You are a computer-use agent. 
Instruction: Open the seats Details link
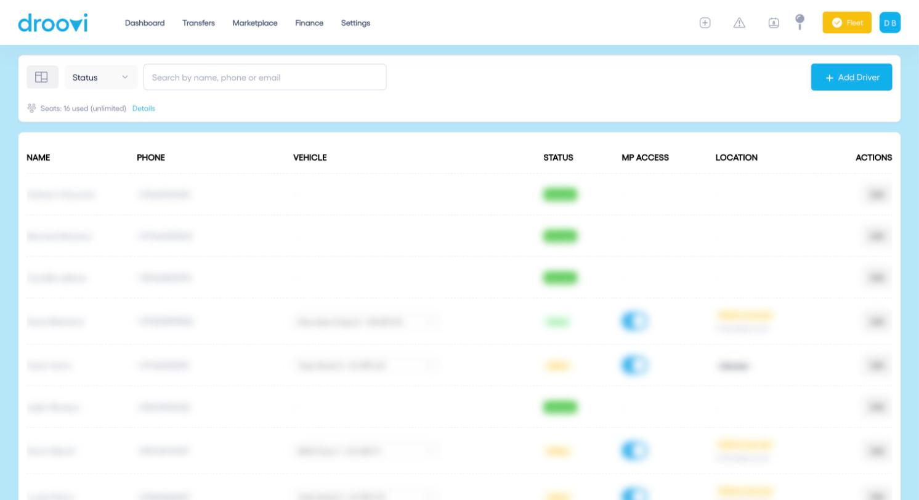[144, 108]
